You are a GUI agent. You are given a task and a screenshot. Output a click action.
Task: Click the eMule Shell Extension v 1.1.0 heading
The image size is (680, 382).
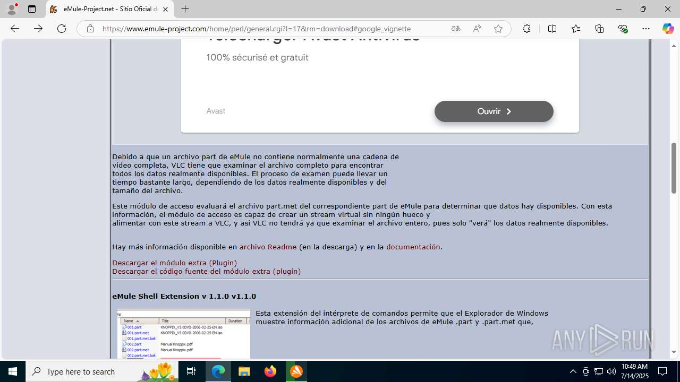pos(184,296)
